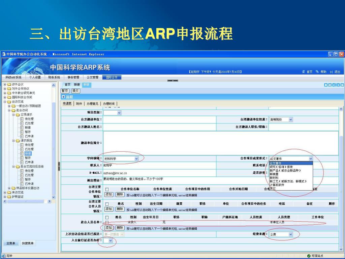Click the plus icon beside 流程

coord(63,97)
